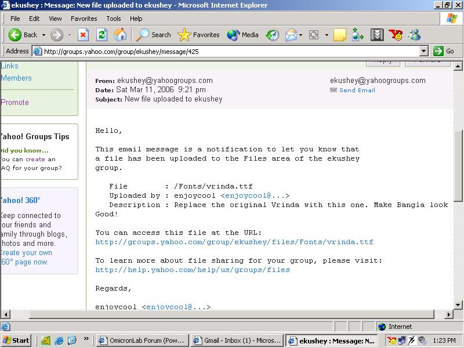Click the Members sidebar link
The height and width of the screenshot is (348, 464).
(x=16, y=78)
